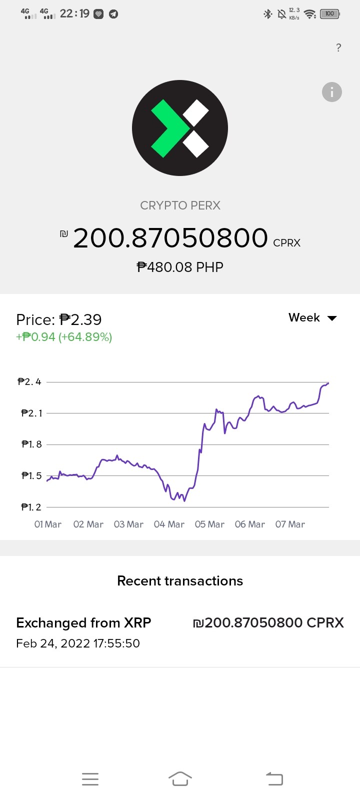Tap the 01 Mar label on chart axis
360x800 pixels.
tap(48, 524)
